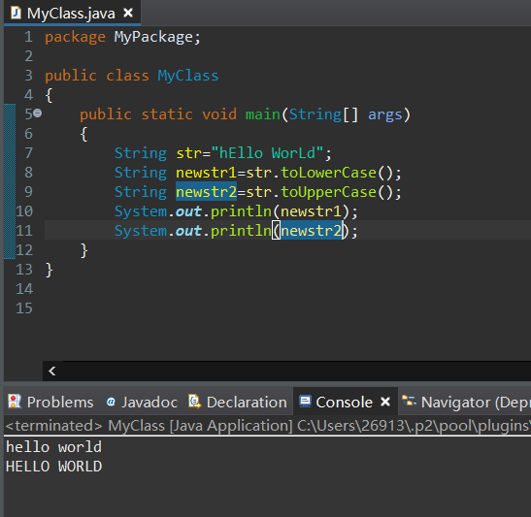Viewport: 531px width, 517px height.
Task: Click 'newstr1' variable declaration on line 8
Action: pyautogui.click(x=206, y=173)
